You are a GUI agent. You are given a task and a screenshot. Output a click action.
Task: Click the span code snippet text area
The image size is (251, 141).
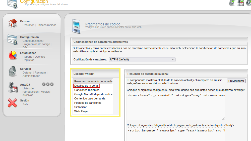(x=175, y=106)
